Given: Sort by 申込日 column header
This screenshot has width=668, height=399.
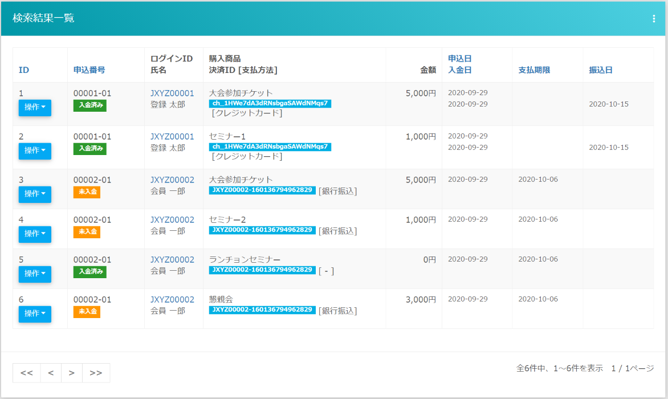Looking at the screenshot, I should [459, 59].
